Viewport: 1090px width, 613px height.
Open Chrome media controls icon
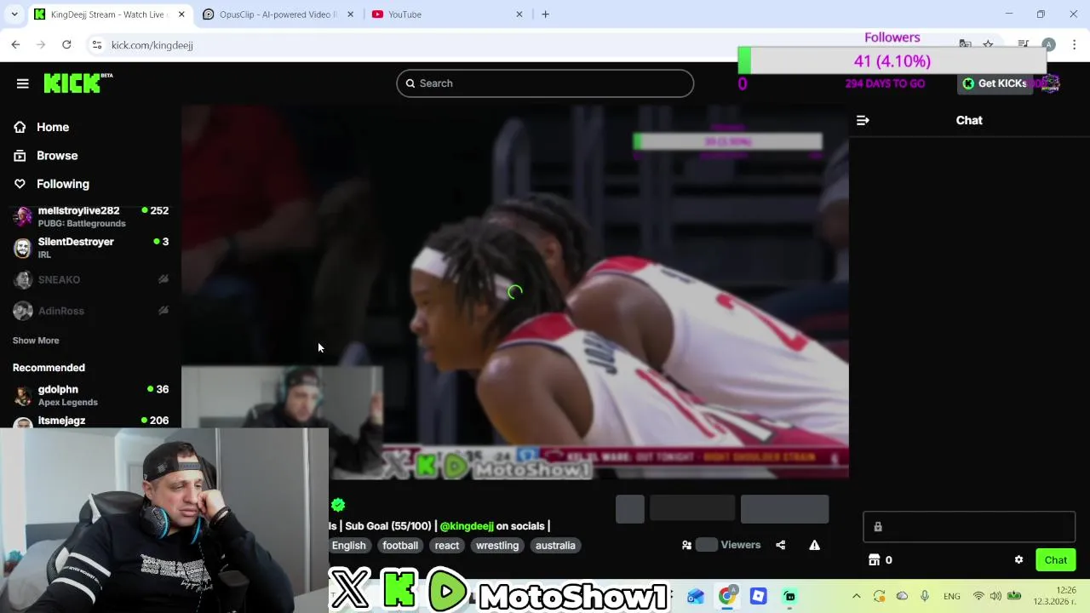point(1024,44)
